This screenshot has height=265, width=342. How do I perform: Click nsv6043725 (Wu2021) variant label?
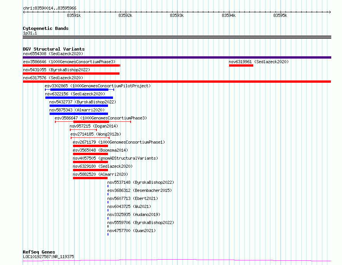point(129,206)
